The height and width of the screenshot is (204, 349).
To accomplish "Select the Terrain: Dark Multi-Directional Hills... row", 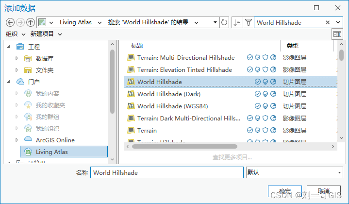I will tap(231, 118).
